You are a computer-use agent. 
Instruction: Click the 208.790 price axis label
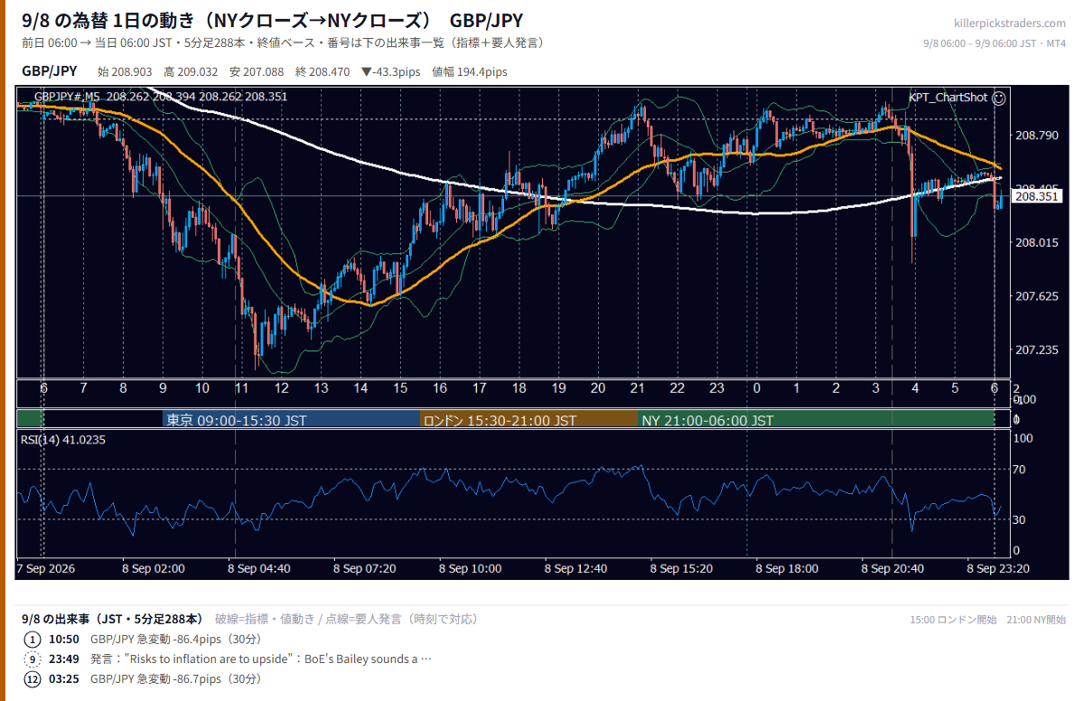[1036, 136]
